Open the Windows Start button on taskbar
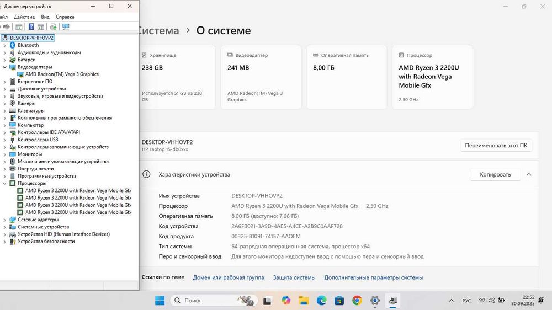The height and width of the screenshot is (310, 552). [160, 301]
